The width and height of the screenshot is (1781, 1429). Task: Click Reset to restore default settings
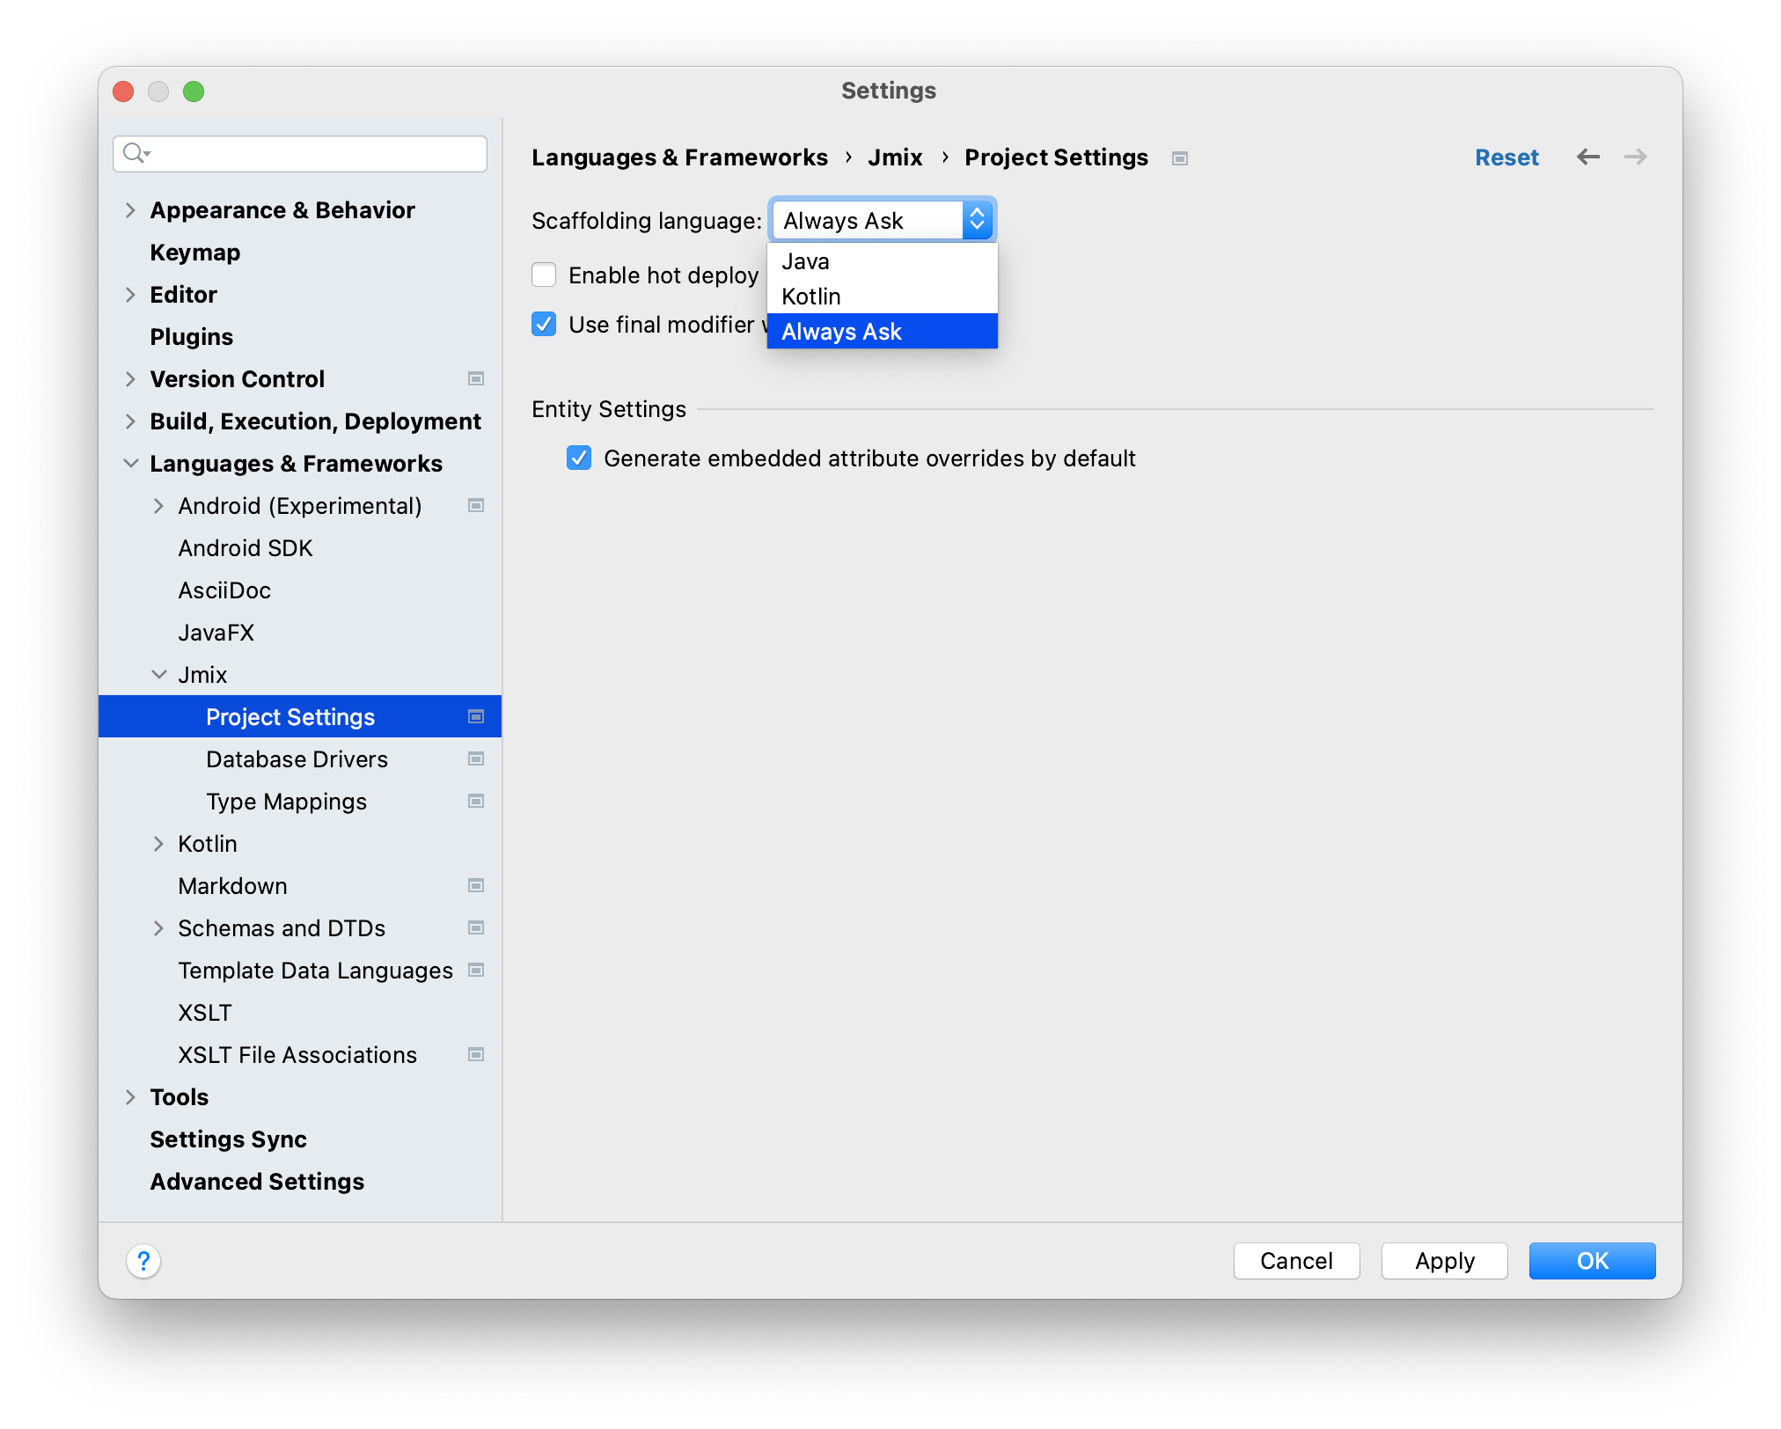[1507, 158]
